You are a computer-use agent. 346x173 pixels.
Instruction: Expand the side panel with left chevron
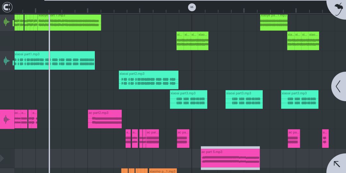339,86
